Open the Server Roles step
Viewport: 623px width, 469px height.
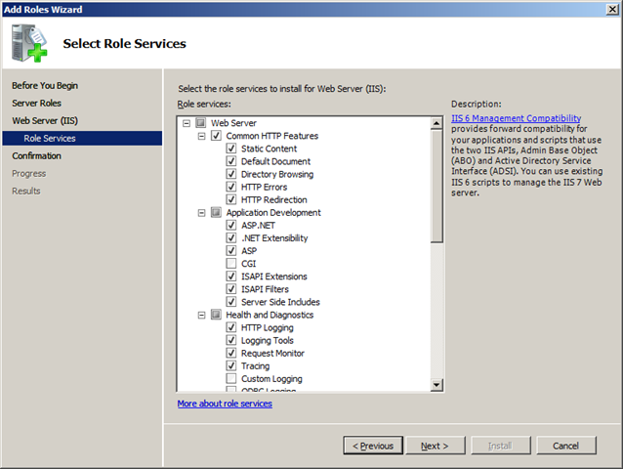pyautogui.click(x=36, y=103)
